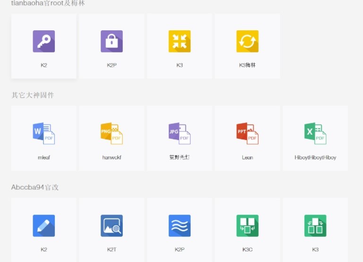The image size is (363, 262).
Task: Click the K3C text label
Action: click(x=247, y=249)
